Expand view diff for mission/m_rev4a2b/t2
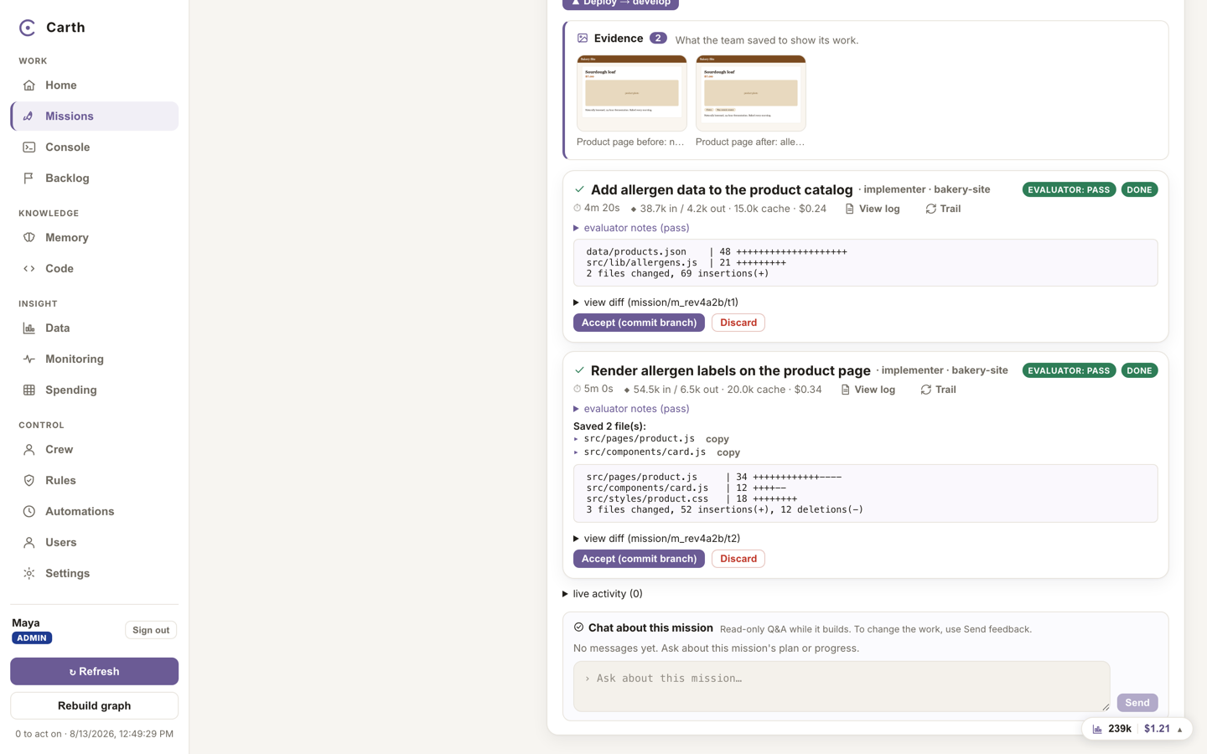The width and height of the screenshot is (1207, 754). (x=656, y=539)
